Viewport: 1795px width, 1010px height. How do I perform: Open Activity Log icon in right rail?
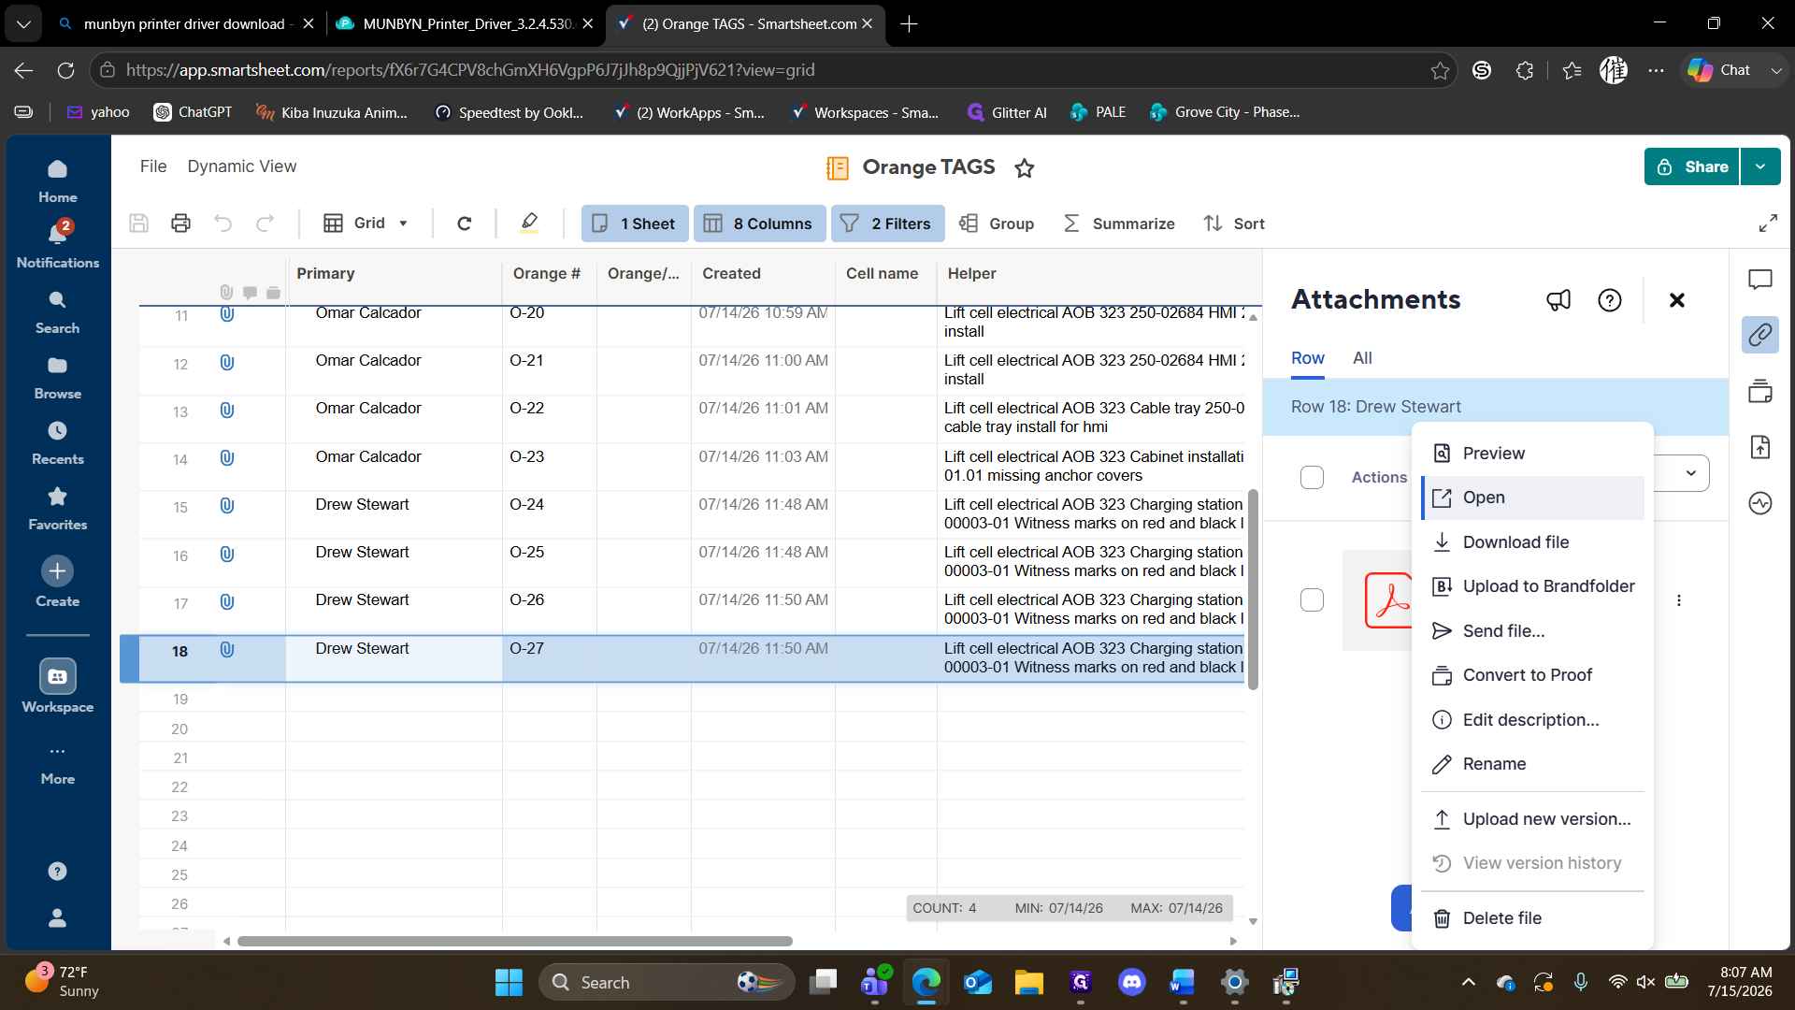coord(1760,503)
